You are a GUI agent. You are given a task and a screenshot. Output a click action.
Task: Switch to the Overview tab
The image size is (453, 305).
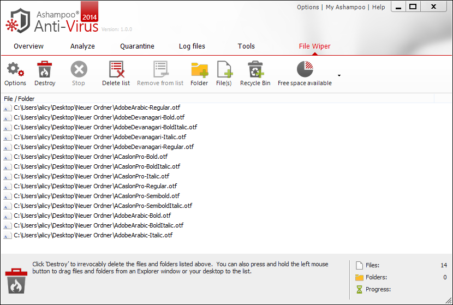coord(28,46)
